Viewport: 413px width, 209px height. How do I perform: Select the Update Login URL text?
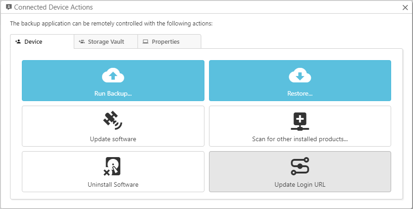coord(300,184)
